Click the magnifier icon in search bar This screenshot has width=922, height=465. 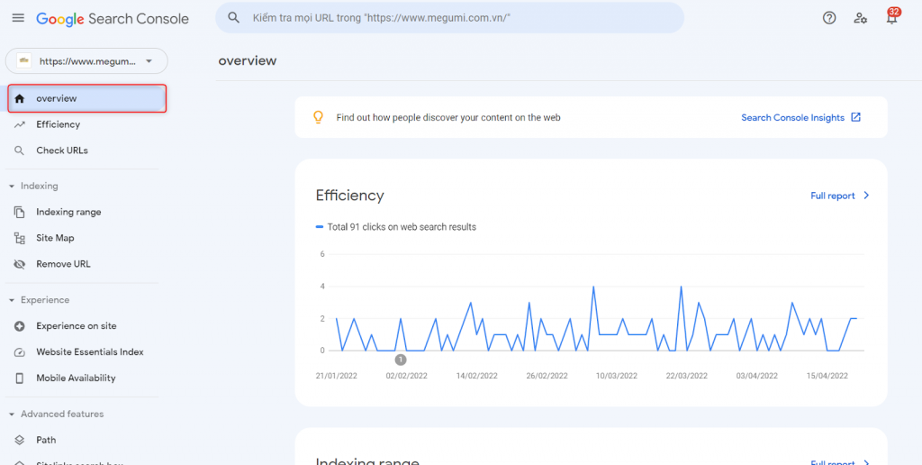(x=233, y=18)
